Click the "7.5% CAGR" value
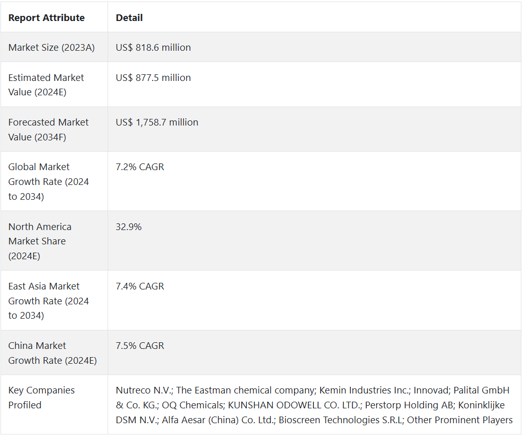 point(140,346)
